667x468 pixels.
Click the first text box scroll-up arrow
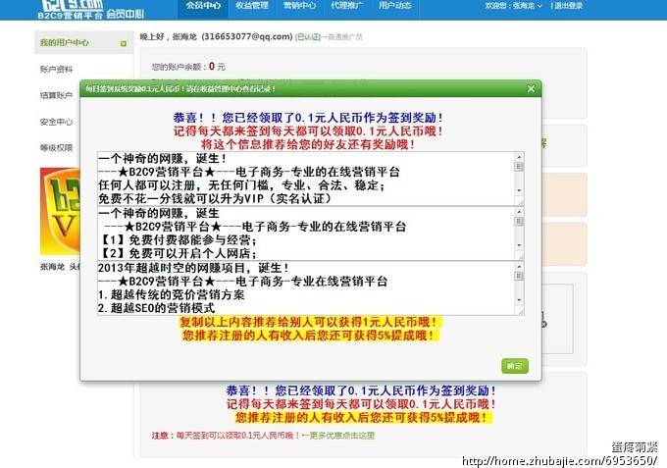pyautogui.click(x=519, y=157)
